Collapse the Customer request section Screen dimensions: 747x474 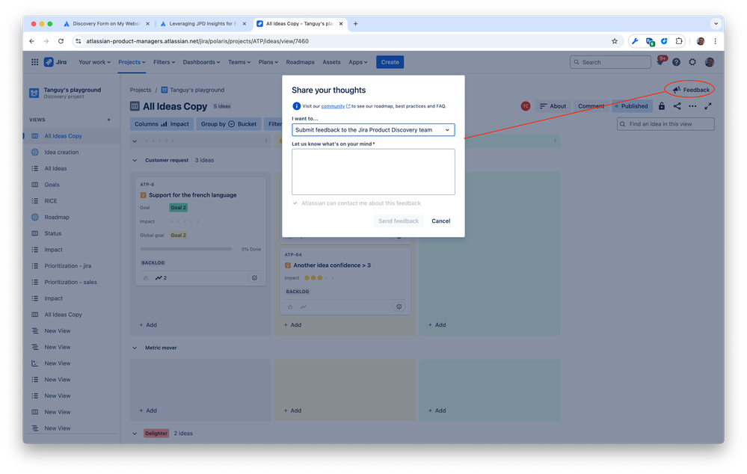click(x=135, y=159)
